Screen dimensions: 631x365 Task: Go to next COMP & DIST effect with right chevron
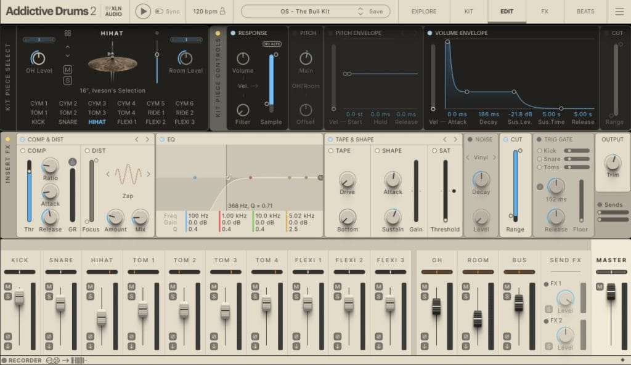147,139
